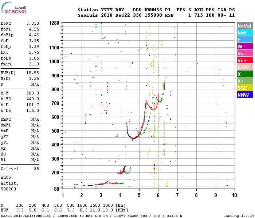Click the h`F2 value 440.0
255x218 pixels.
pyautogui.click(x=33, y=99)
